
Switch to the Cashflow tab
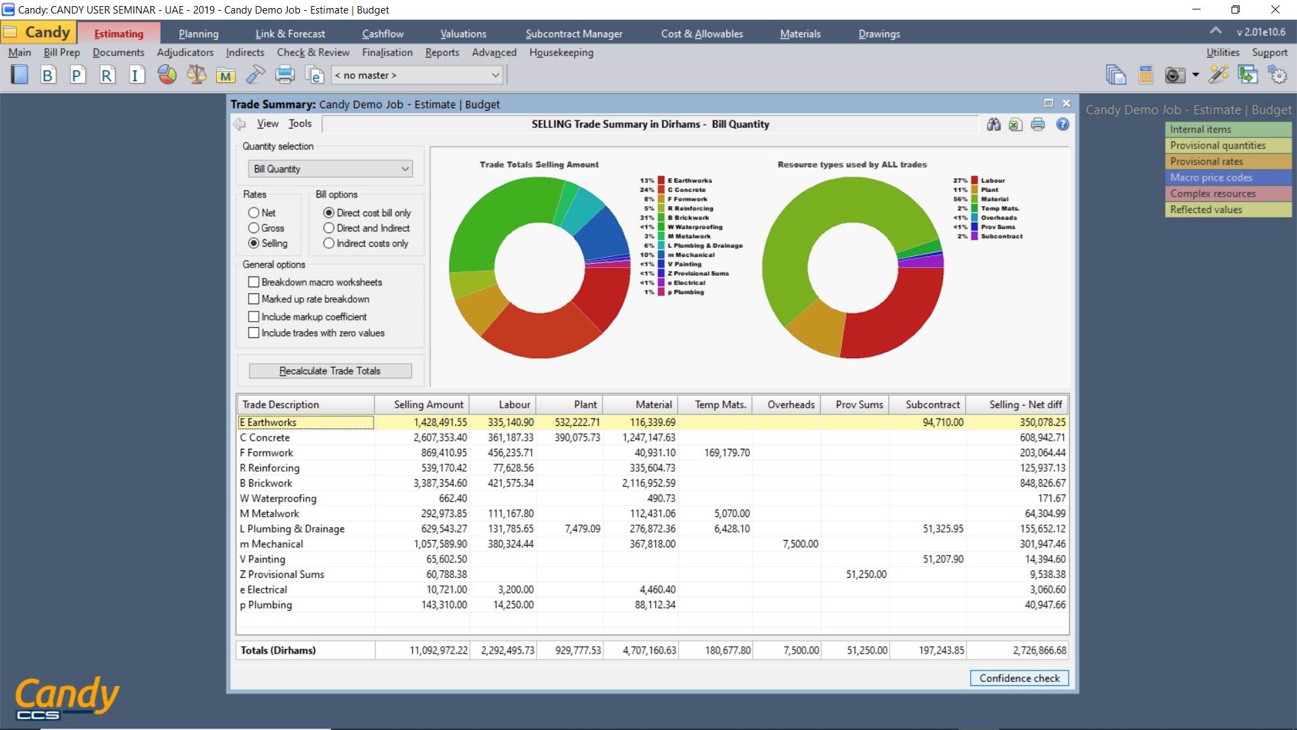tap(382, 34)
